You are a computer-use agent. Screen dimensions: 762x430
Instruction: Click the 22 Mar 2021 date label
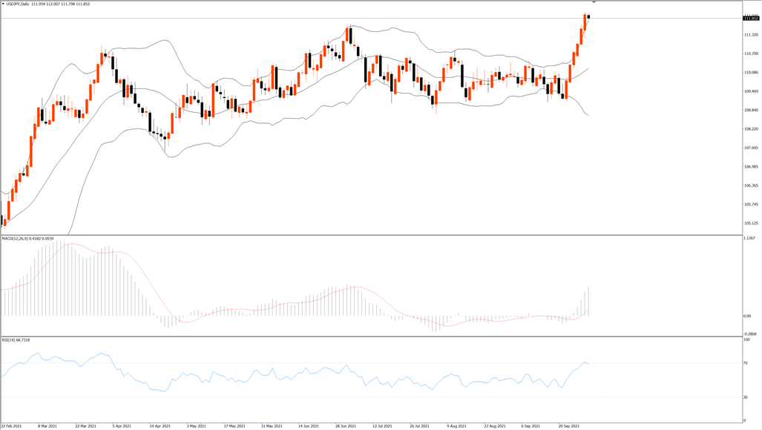pos(85,426)
